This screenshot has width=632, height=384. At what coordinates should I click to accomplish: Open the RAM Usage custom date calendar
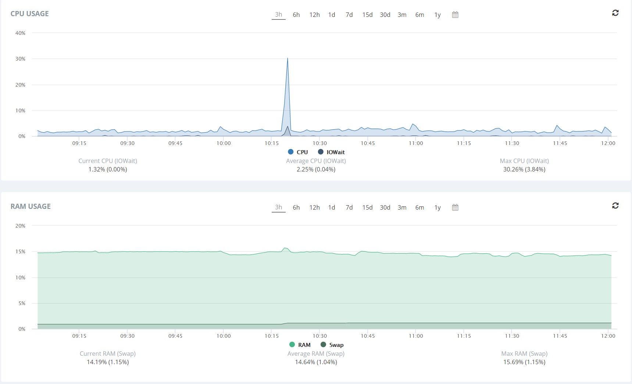455,207
